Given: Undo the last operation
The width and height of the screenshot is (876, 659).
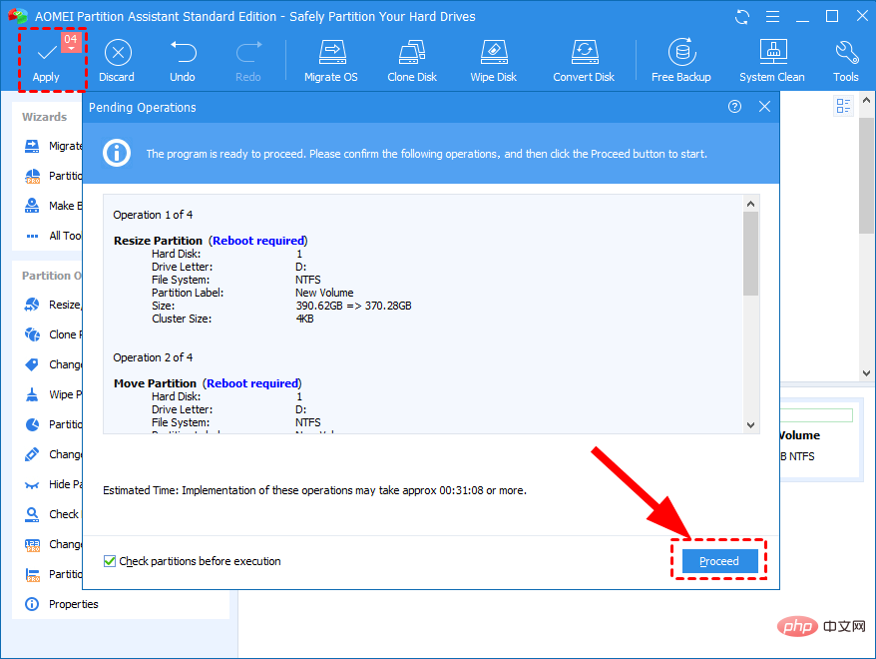Looking at the screenshot, I should [183, 61].
